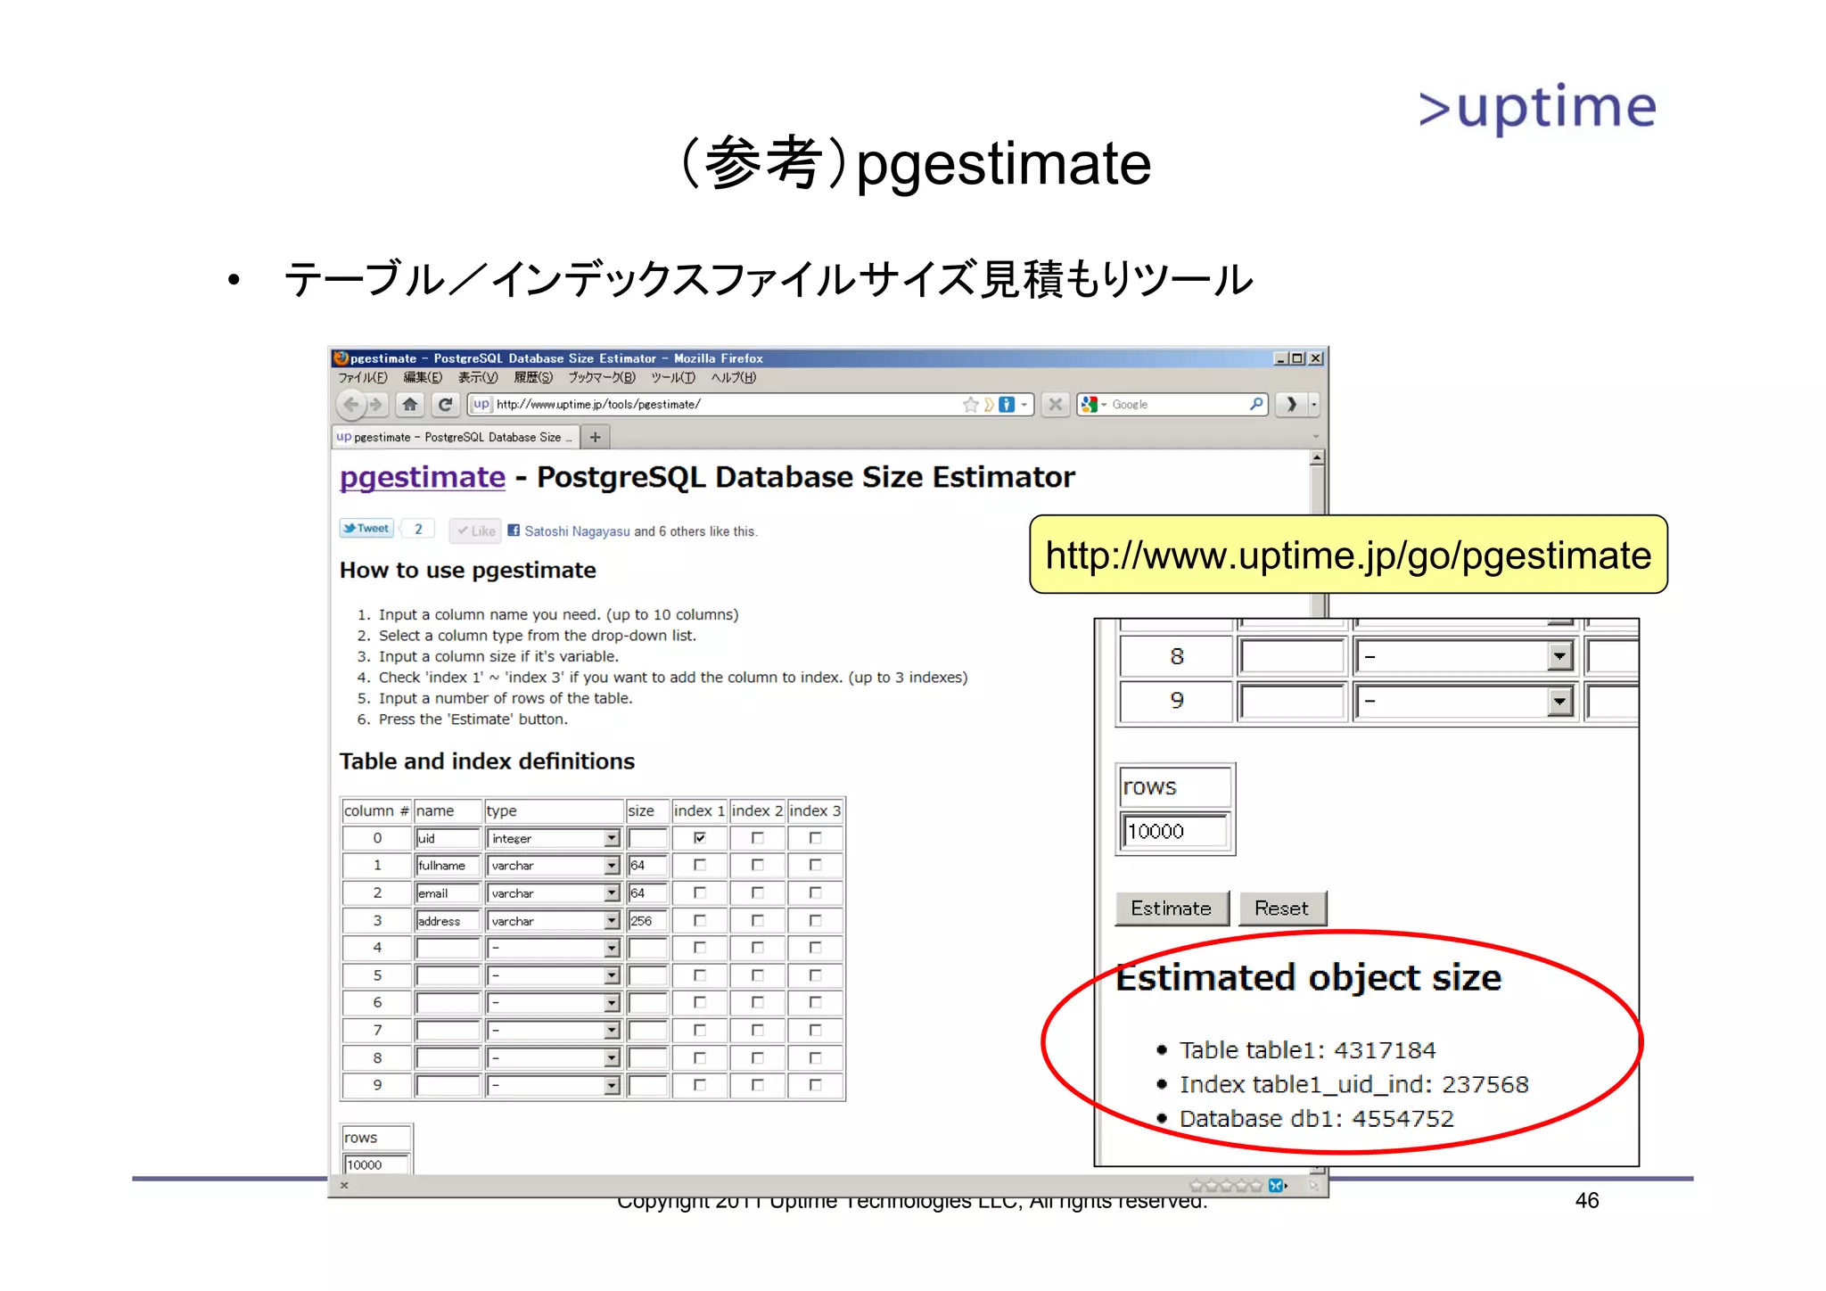Click the Facebook Like button
1826x1291 pixels.
click(475, 530)
